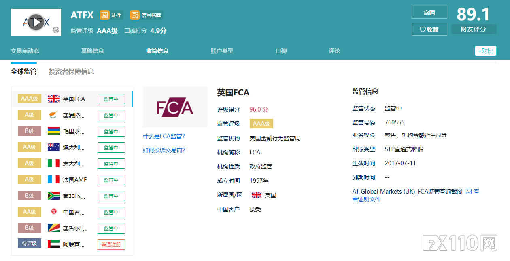Image resolution: width=510 pixels, height=261 pixels.
Task: Open the 什么是FCA监管? link
Action: (164, 136)
